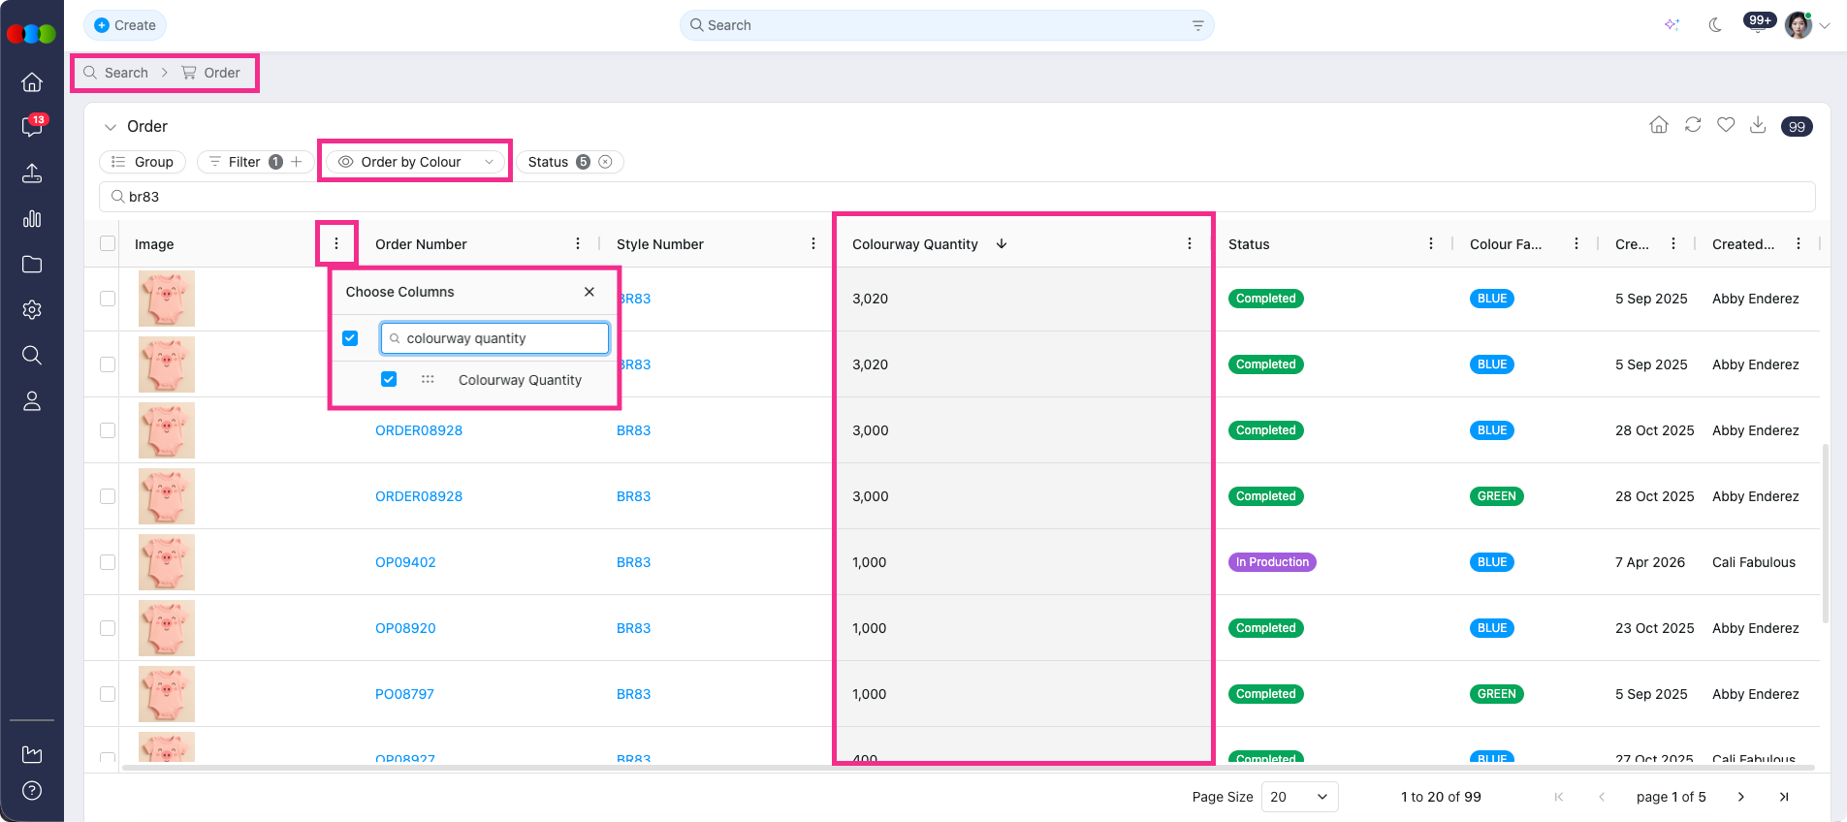This screenshot has height=822, width=1847.
Task: Click the AI sparkle icon in header
Action: pyautogui.click(x=1672, y=25)
